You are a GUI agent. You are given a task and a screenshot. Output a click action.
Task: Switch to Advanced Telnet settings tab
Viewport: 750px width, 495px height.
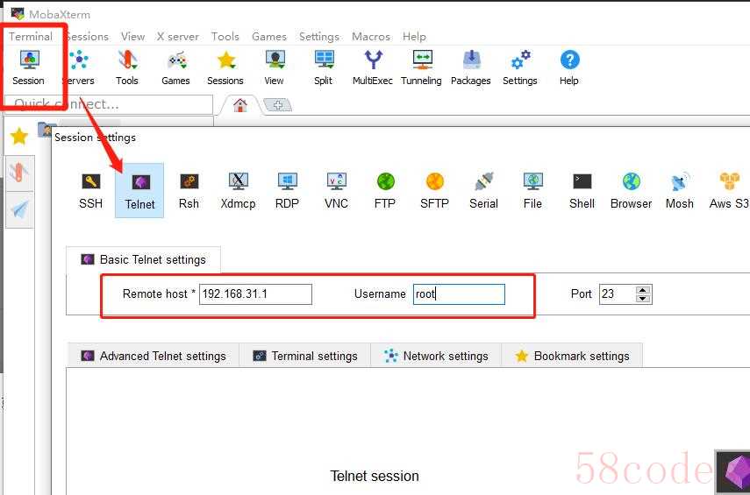153,356
